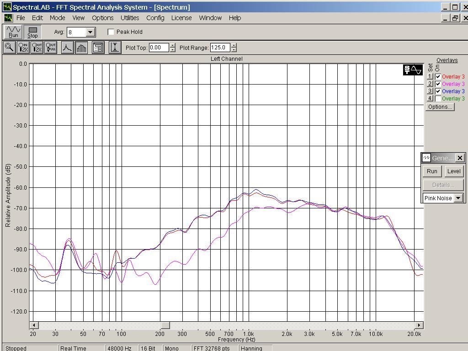The image size is (468, 351).
Task: Click Level in the Generator panel
Action: pyautogui.click(x=454, y=171)
